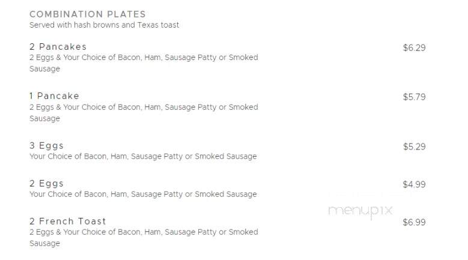Click the word Sausage under 2 Pancakes
Image resolution: width=468 pixels, height=260 pixels.
(x=45, y=69)
